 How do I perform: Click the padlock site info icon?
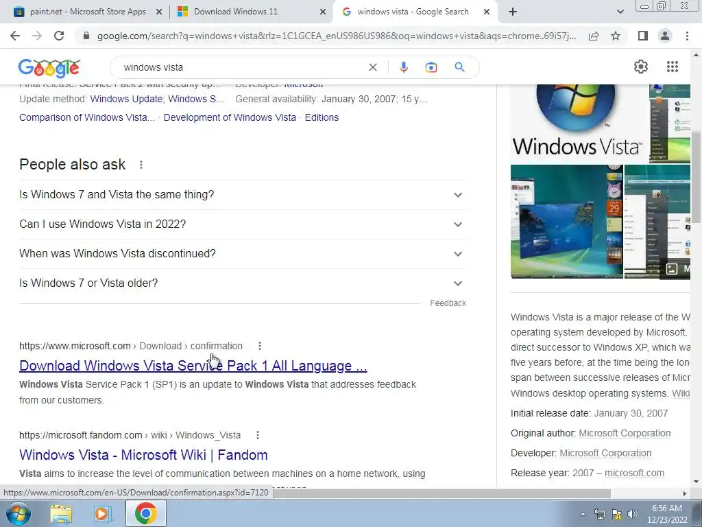click(86, 36)
